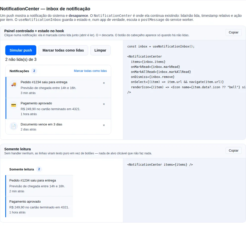
Task: Click the "<NotificationCenter items={items} />" code line
Action: tap(160, 165)
